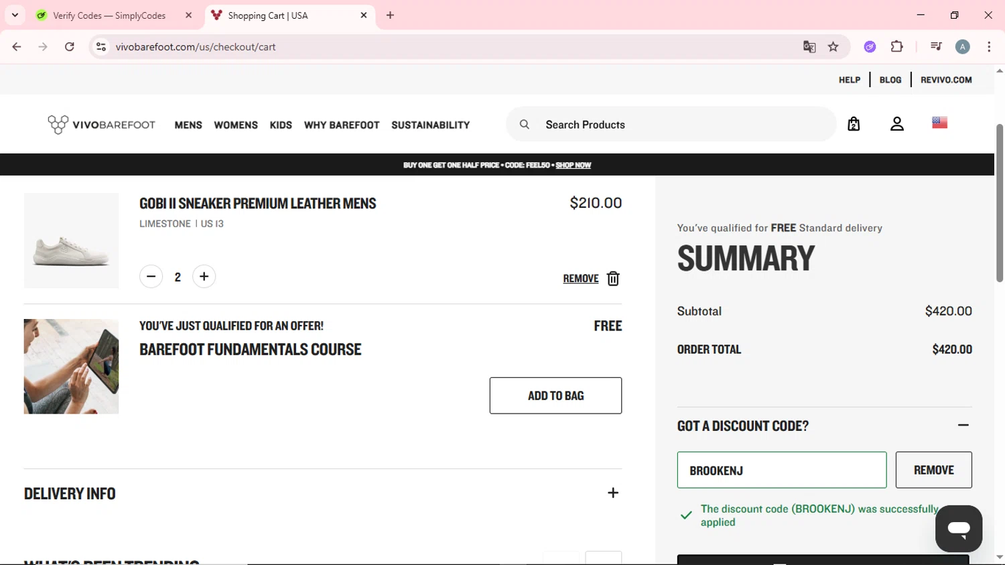Click the Subtotal $420.00 value
The width and height of the screenshot is (1005, 565).
point(948,311)
